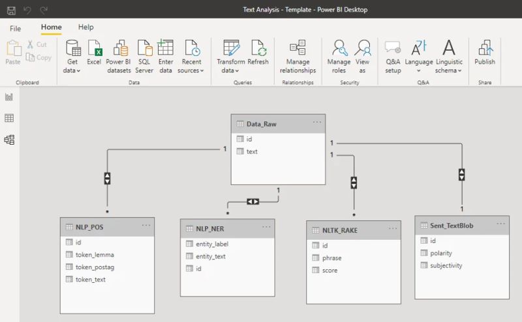
Task: Open NLTK_RAKE table options menu
Action: click(393, 229)
